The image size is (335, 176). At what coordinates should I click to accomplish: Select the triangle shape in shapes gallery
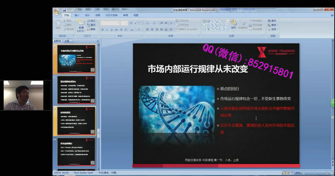point(208,25)
